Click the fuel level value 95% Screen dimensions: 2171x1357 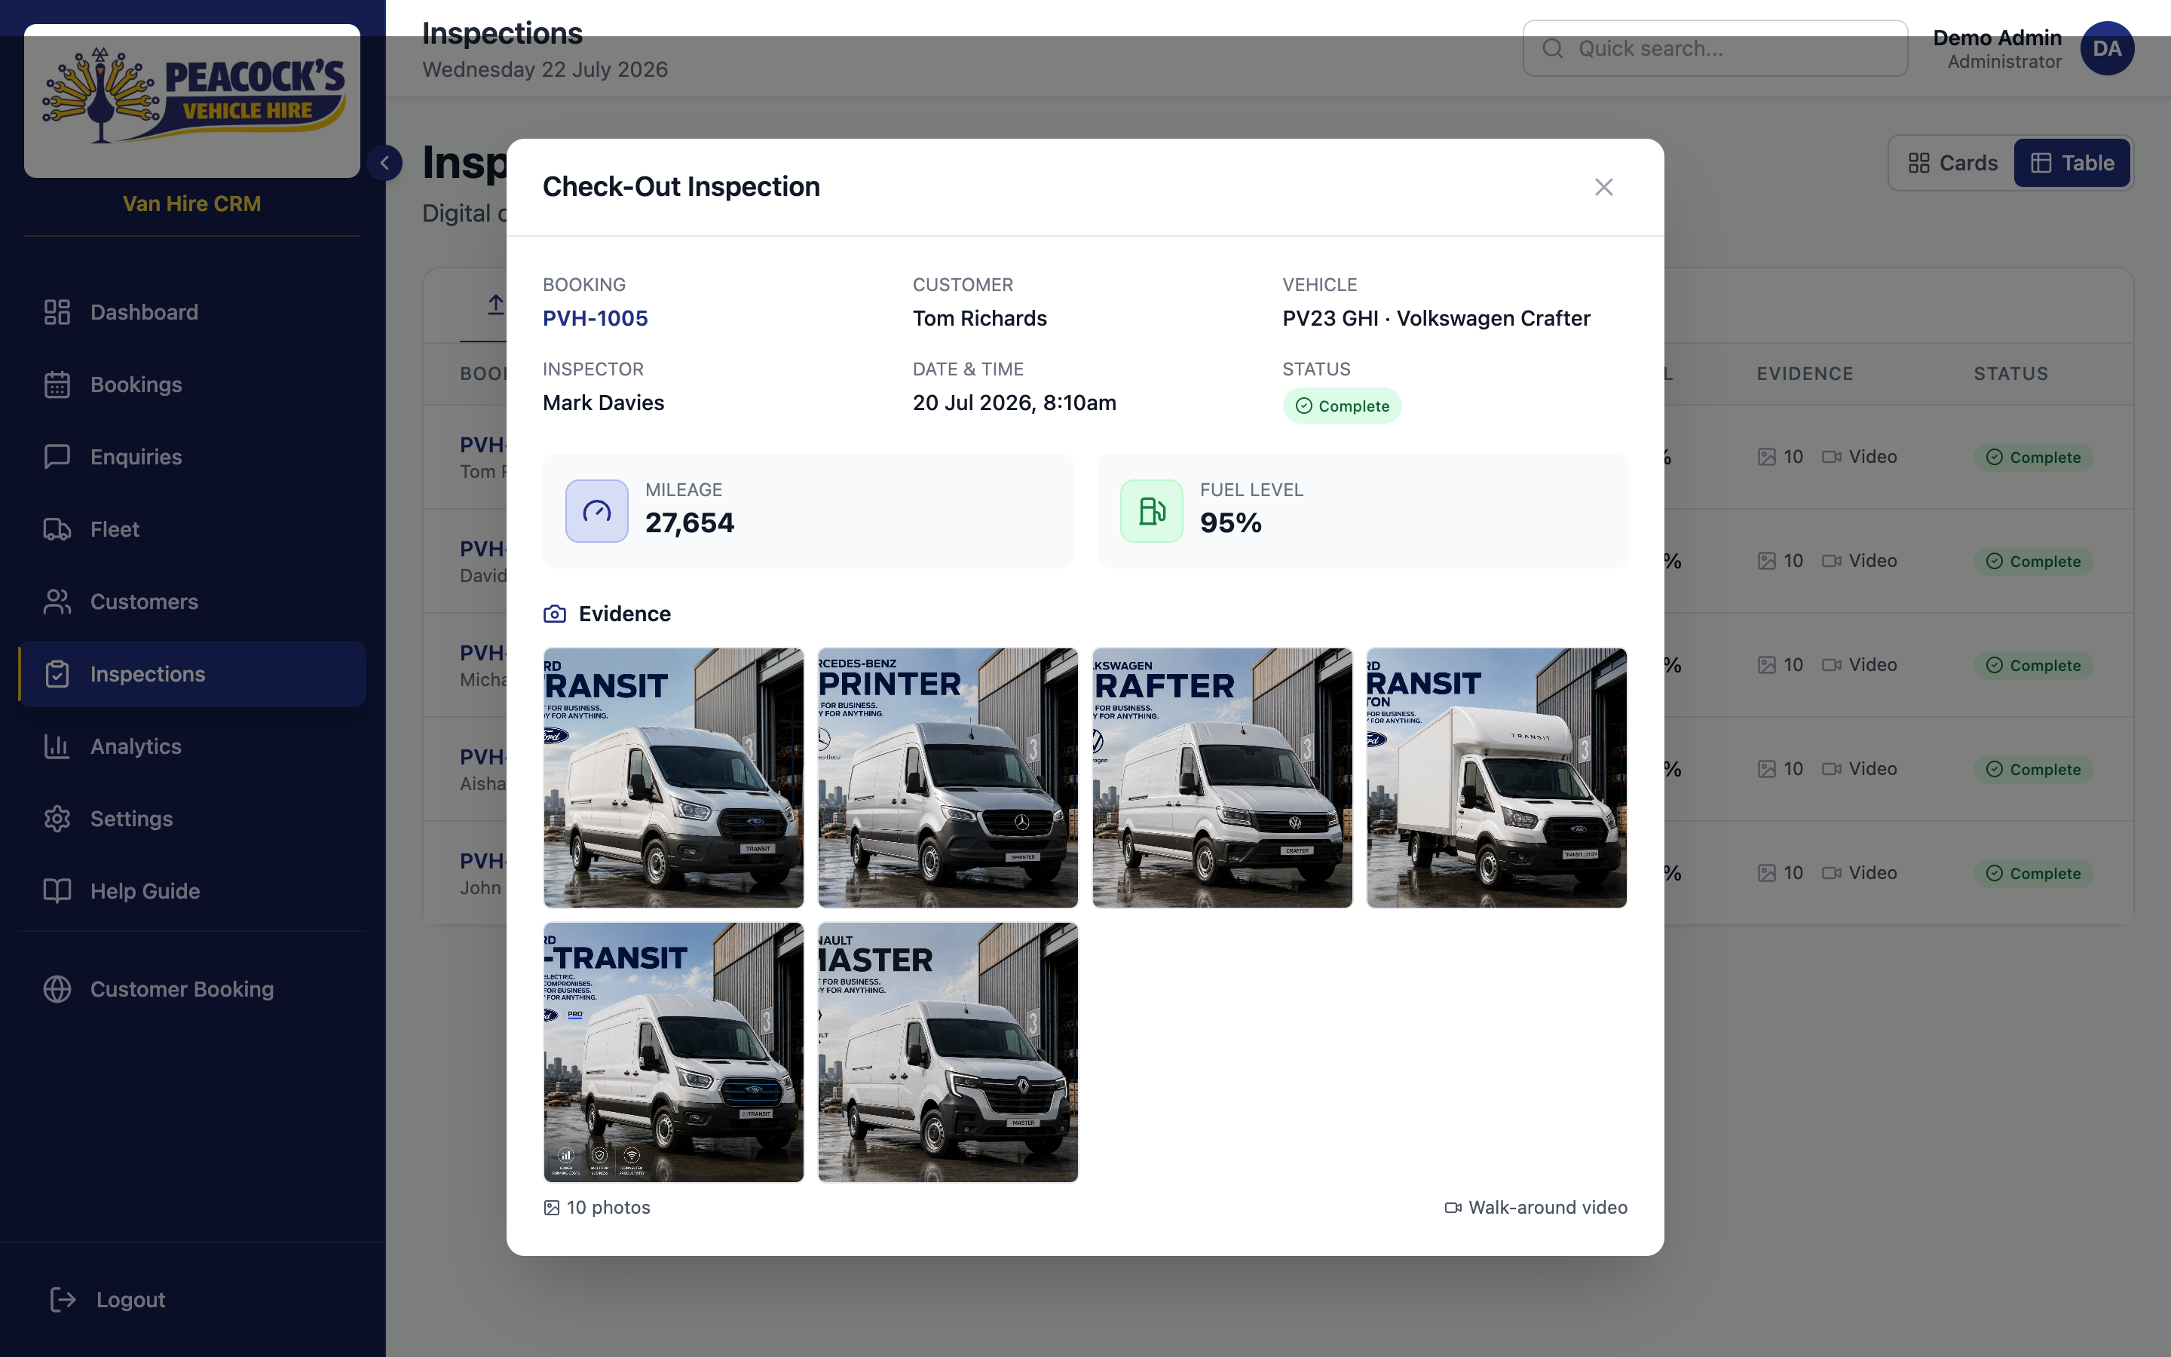[x=1231, y=522]
